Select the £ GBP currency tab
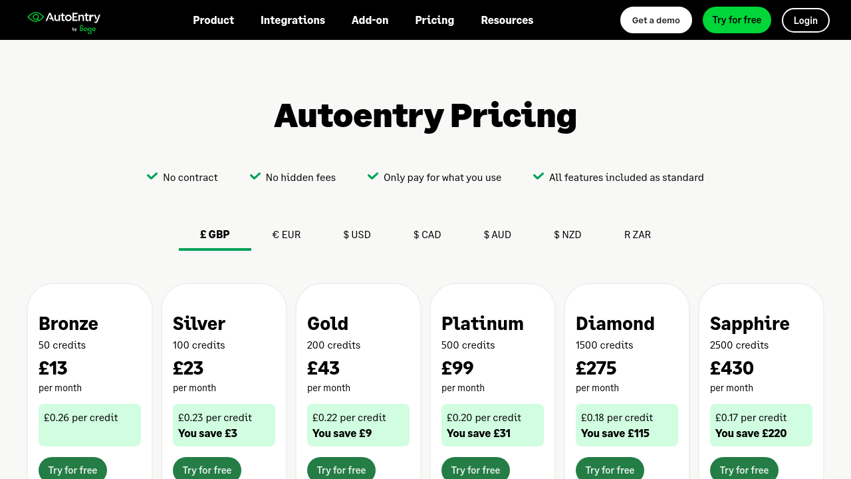The image size is (851, 479). coord(215,235)
